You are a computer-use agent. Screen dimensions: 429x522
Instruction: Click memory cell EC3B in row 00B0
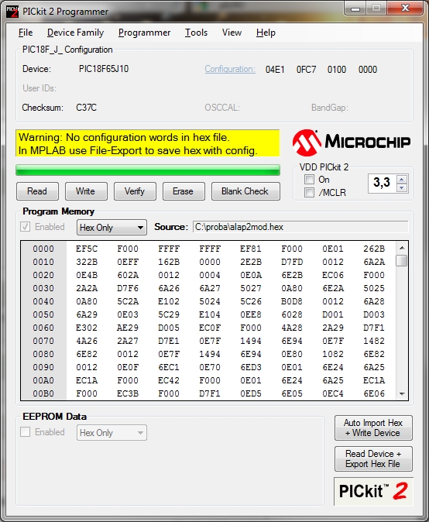point(128,393)
